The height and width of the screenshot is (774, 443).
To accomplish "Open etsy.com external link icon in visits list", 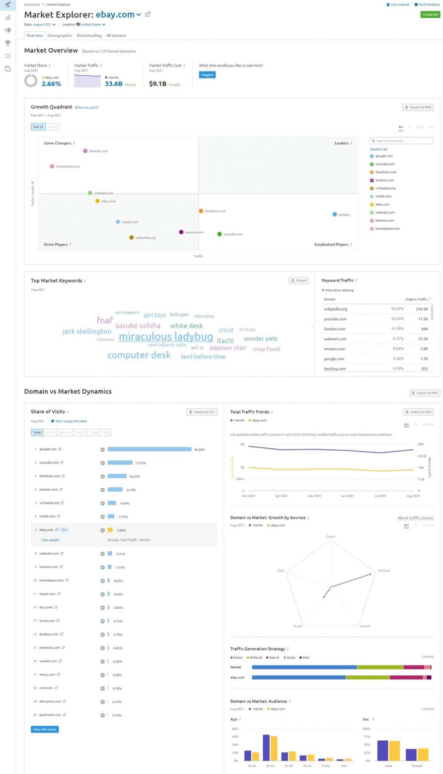I will (x=56, y=607).
